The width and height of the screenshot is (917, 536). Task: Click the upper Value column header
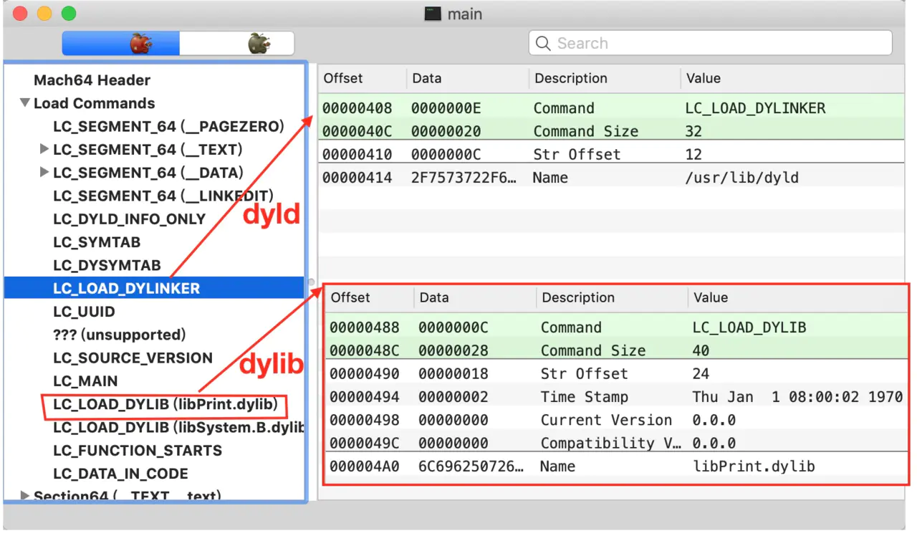pos(704,78)
